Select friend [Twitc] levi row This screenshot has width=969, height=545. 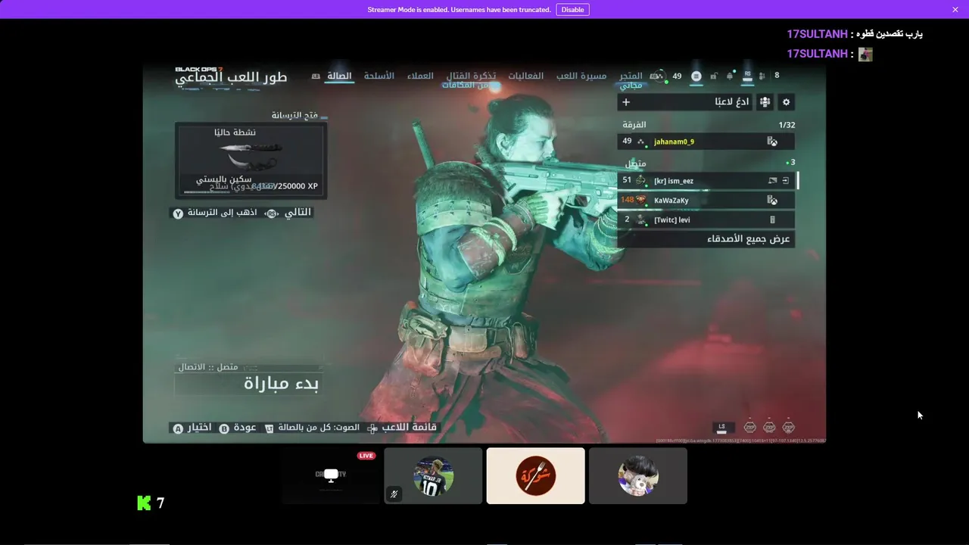pos(706,220)
